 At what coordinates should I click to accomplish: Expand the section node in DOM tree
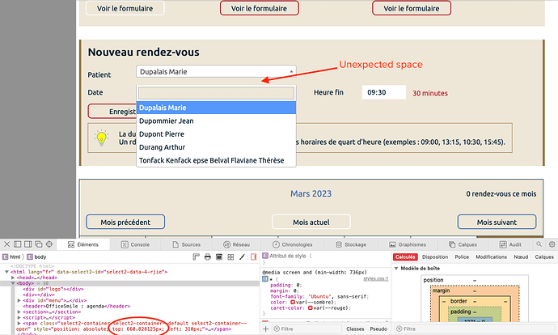coord(19,312)
